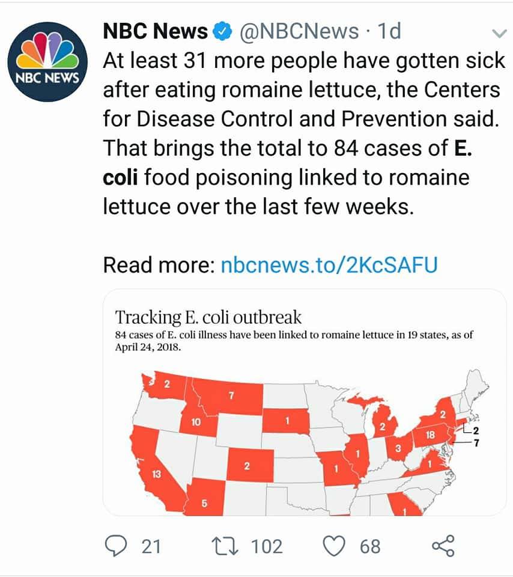The height and width of the screenshot is (577, 513).
Task: Click the NBC News display name
Action: [155, 31]
